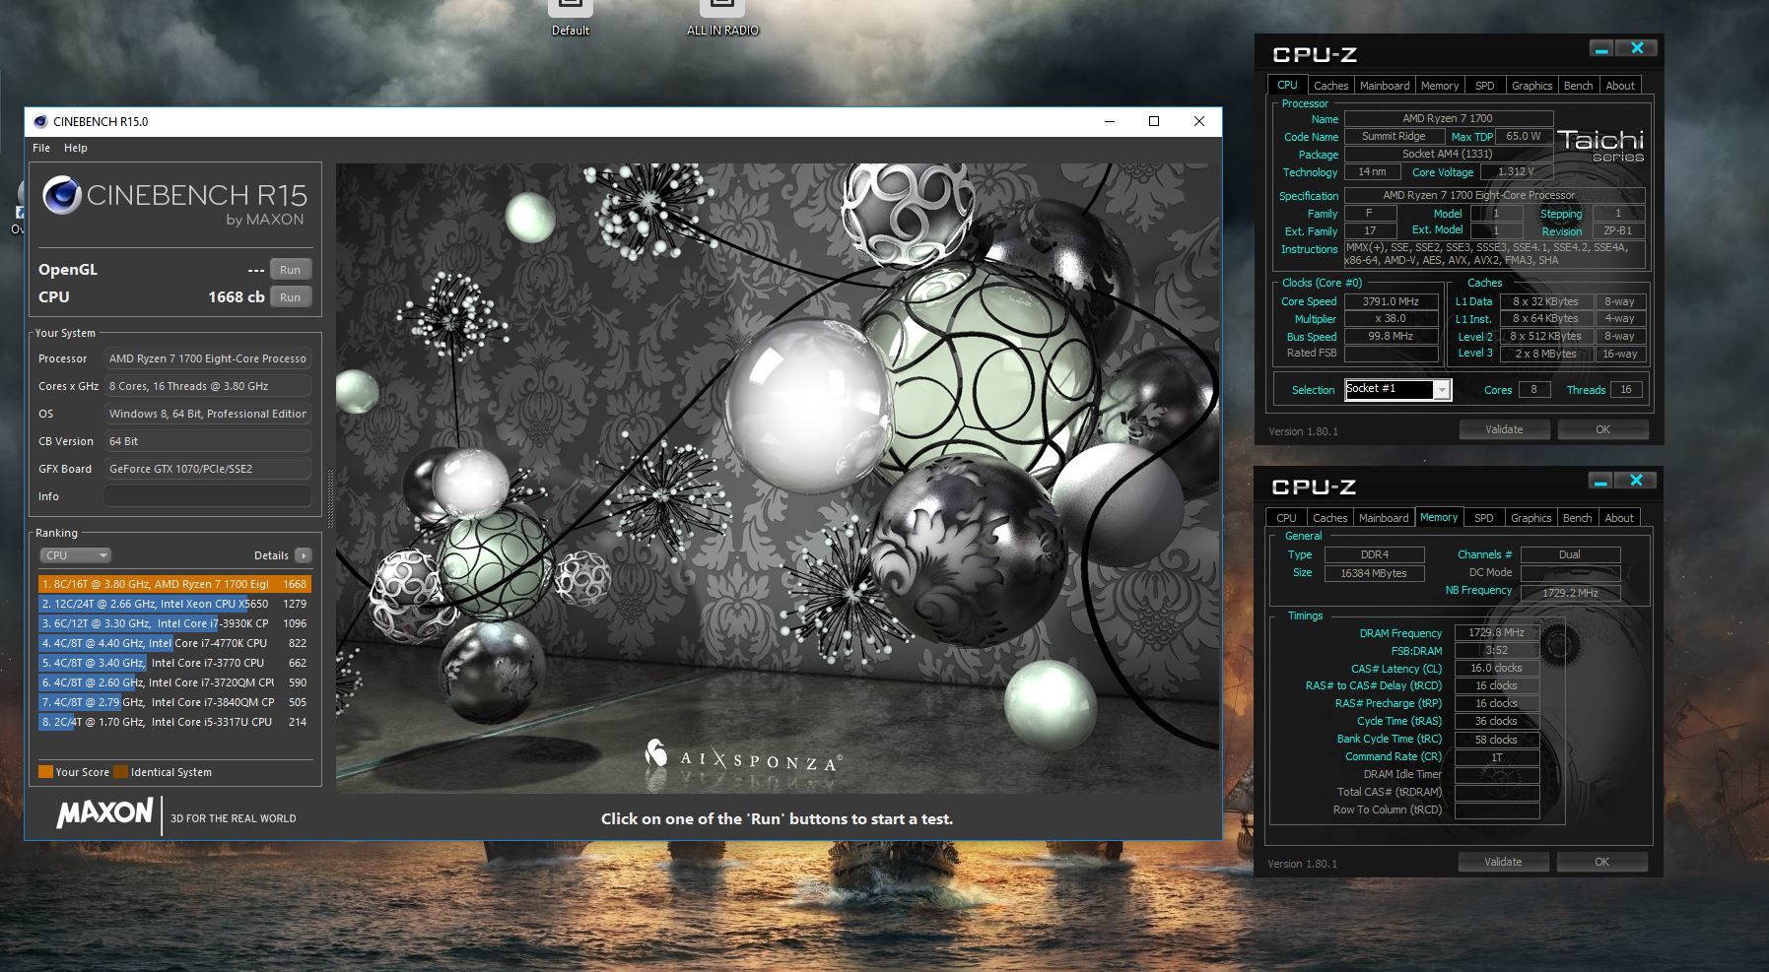The image size is (1769, 972).
Task: Click the Info input field
Action: tap(208, 496)
